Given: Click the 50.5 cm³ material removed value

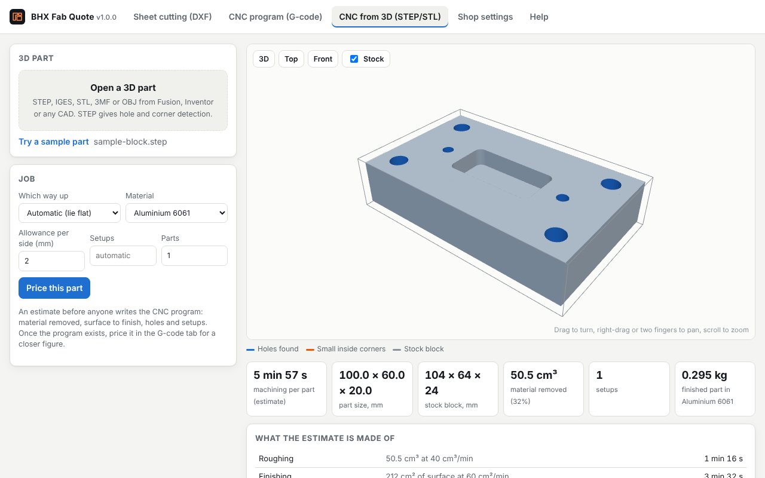Looking at the screenshot, I should pyautogui.click(x=534, y=375).
